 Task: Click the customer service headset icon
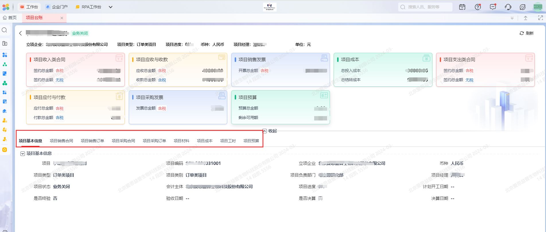(508, 7)
